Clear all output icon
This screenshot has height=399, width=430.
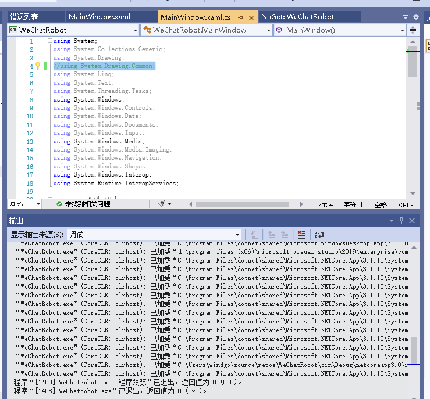[301, 235]
